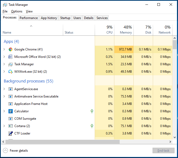
Task: Switch to the Startup tab
Action: tap(65, 18)
